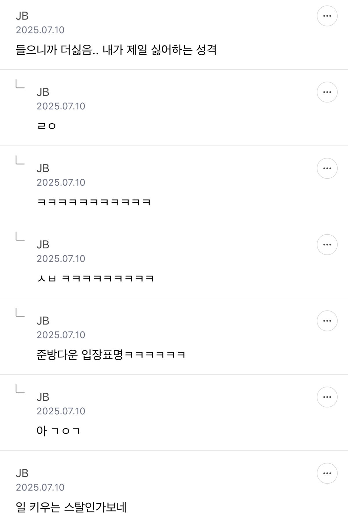Click reply-indent arrow beside 'ㄹㅇ' reply
Image resolution: width=348 pixels, height=527 pixels.
pyautogui.click(x=20, y=84)
